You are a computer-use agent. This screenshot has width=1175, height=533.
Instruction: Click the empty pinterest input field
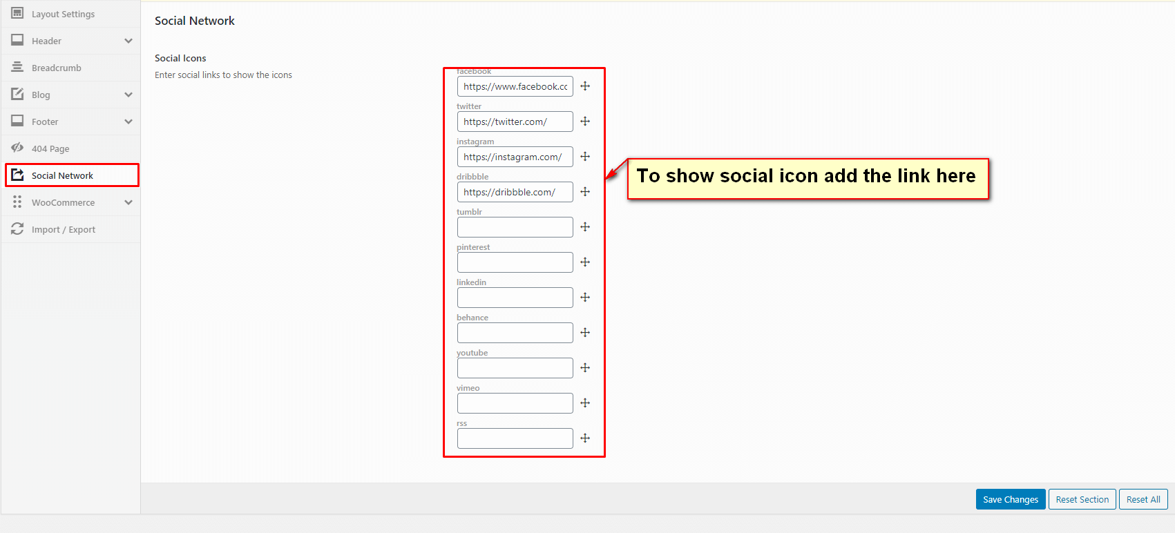(515, 262)
